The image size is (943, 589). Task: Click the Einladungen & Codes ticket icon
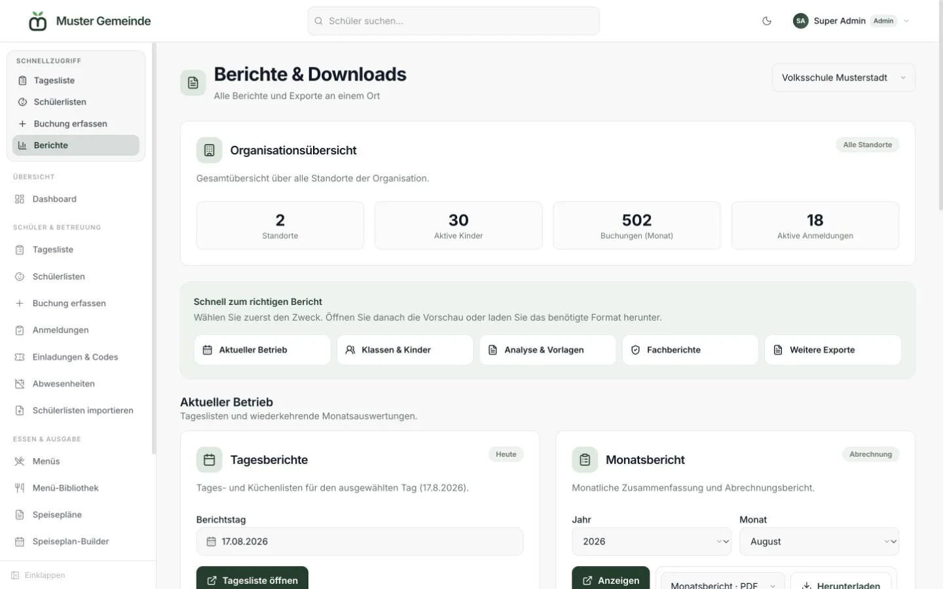tap(20, 357)
